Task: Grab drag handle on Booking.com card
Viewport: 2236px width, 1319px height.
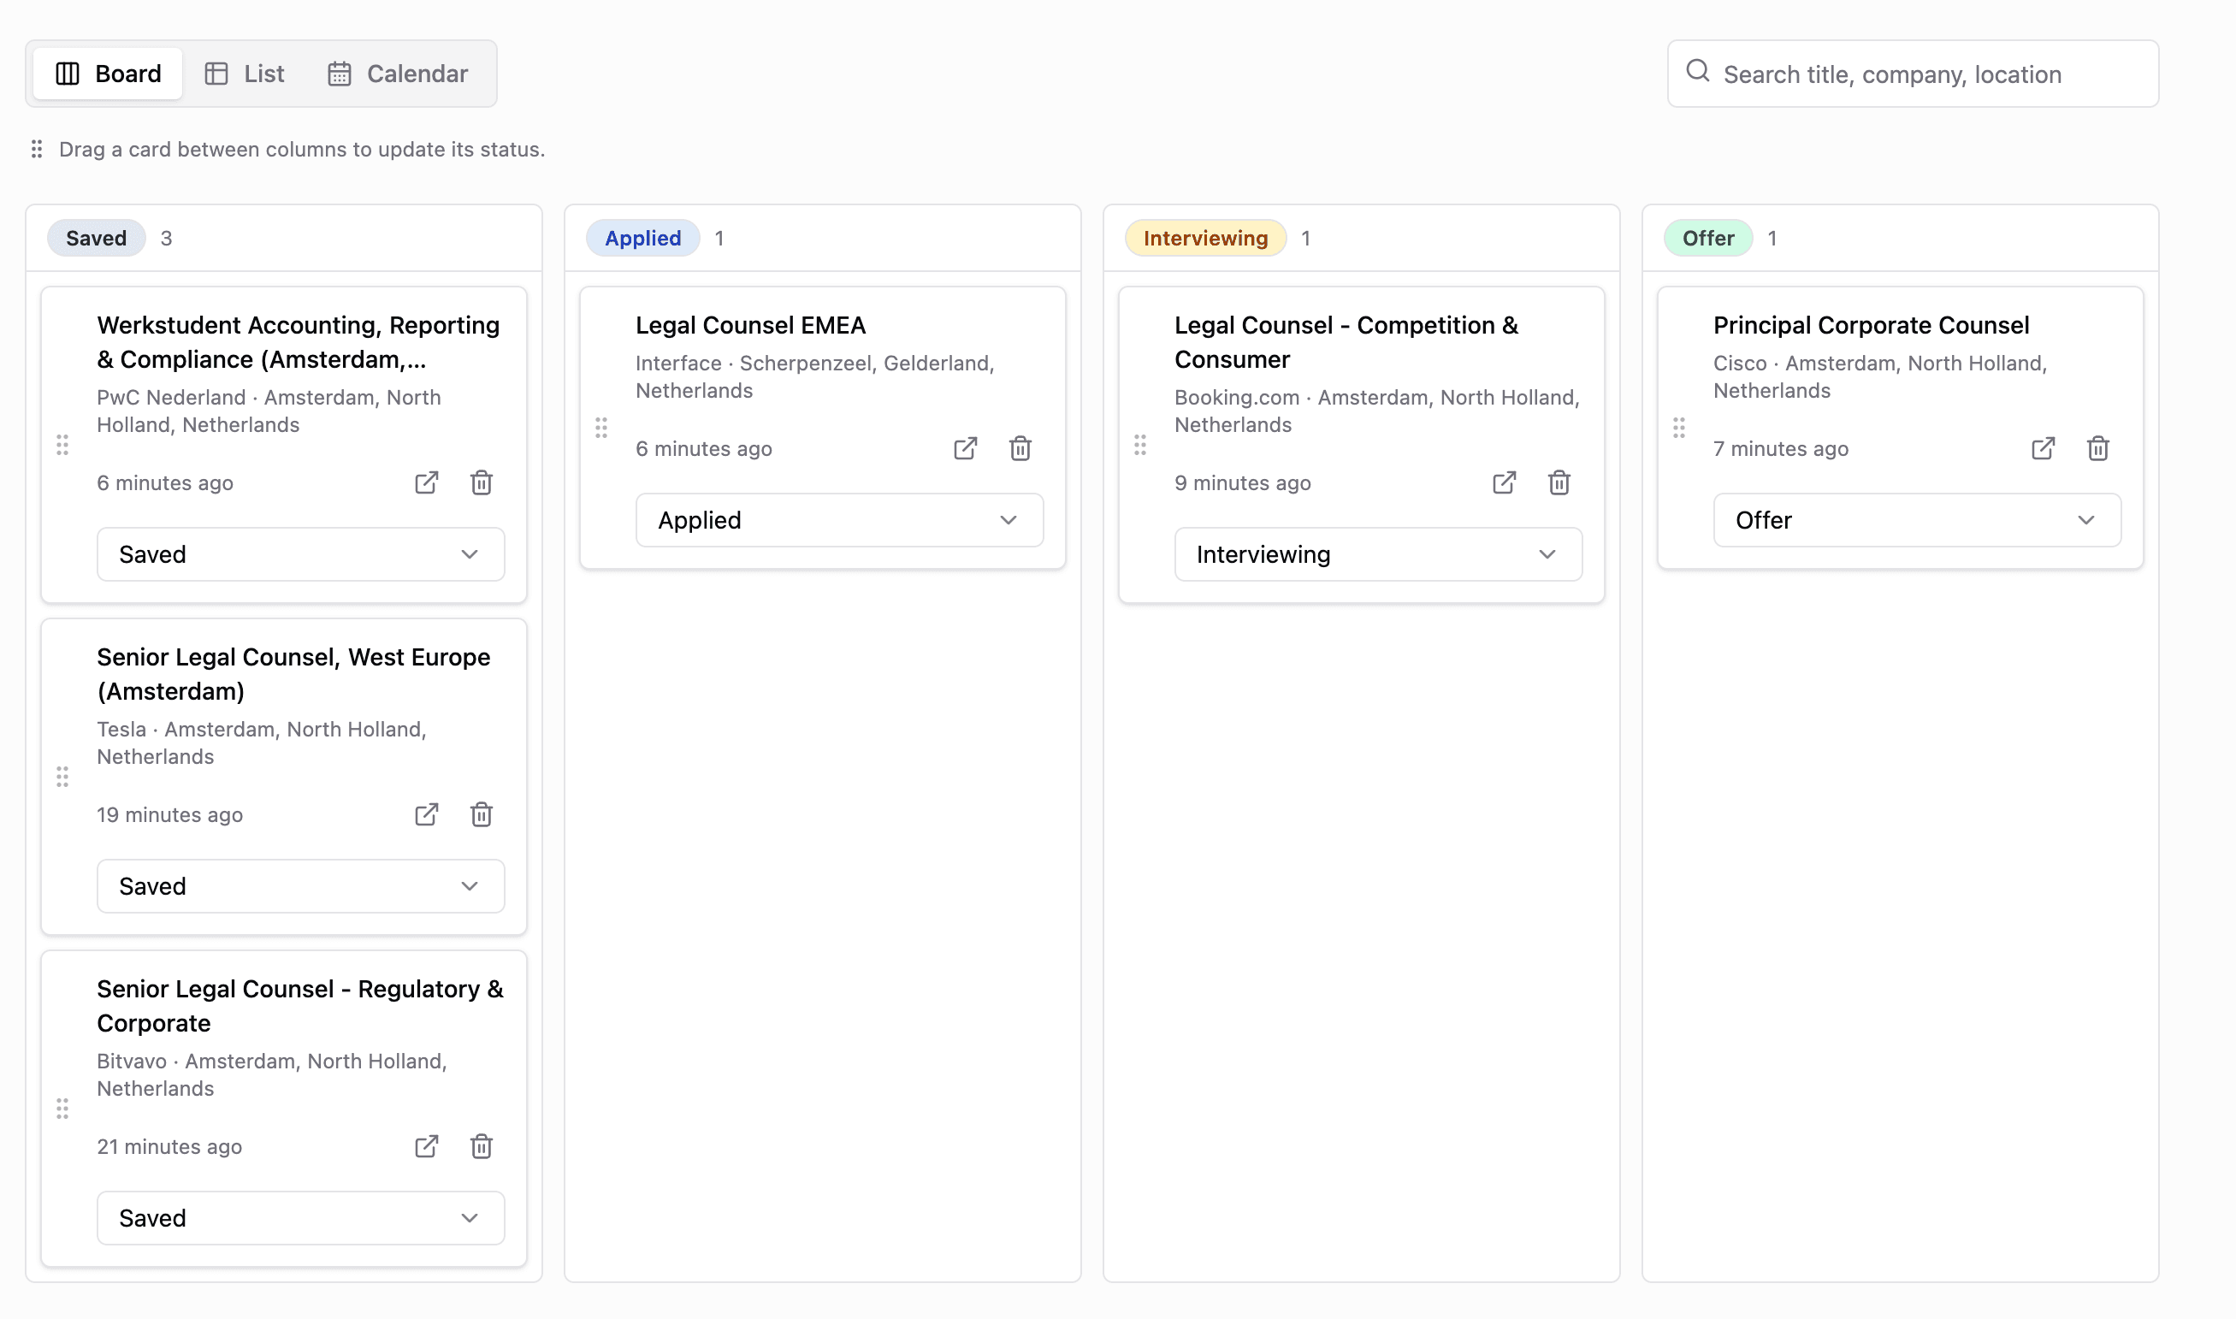Action: pyautogui.click(x=1140, y=445)
